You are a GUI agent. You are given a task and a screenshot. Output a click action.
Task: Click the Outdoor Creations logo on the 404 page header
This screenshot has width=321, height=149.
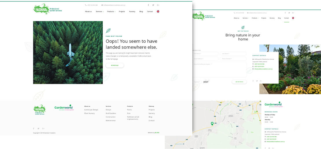click(47, 9)
